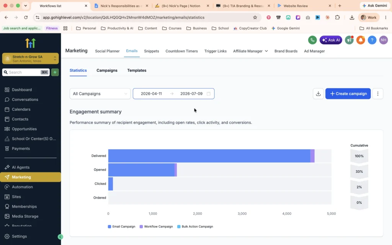
Task: Open Chrome downloads icon
Action: (352, 17)
